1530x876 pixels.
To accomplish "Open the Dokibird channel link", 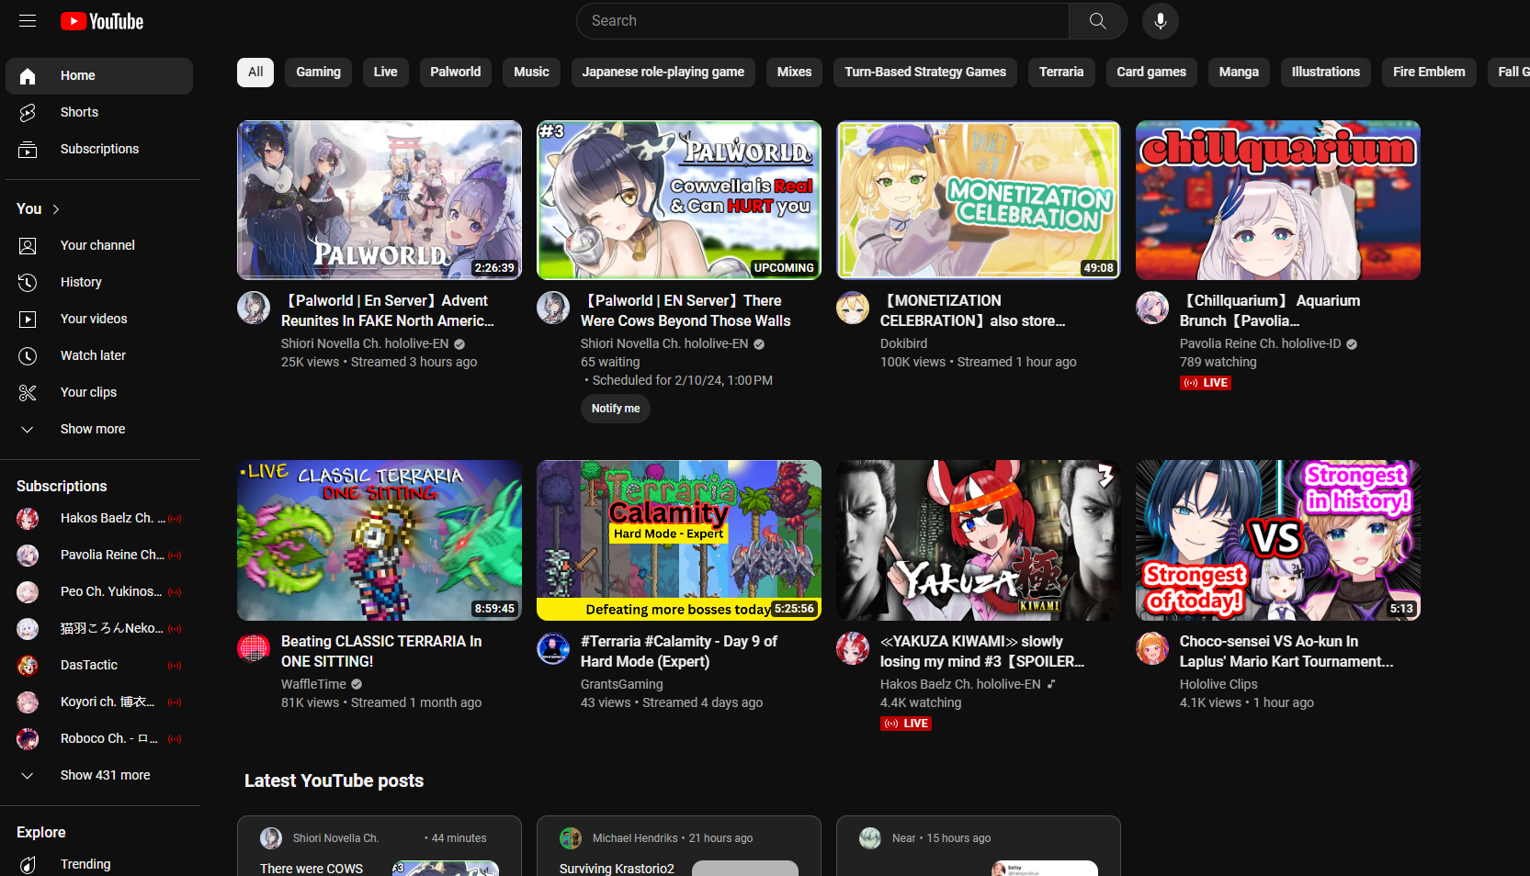I will click(x=903, y=343).
